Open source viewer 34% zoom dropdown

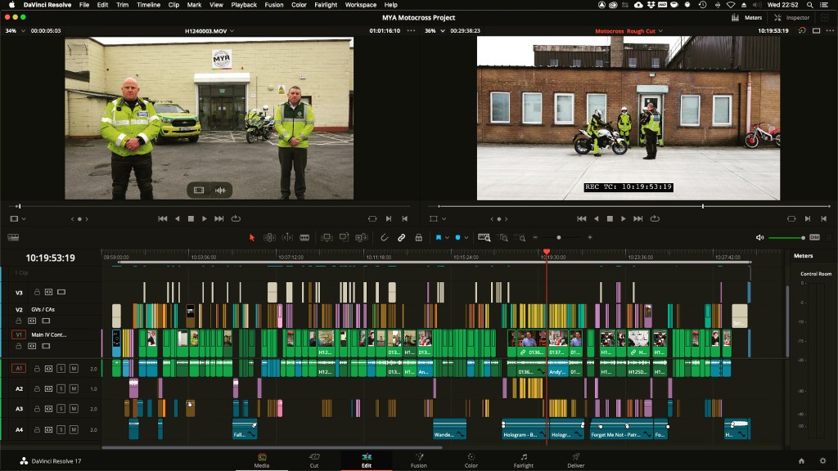coord(16,31)
